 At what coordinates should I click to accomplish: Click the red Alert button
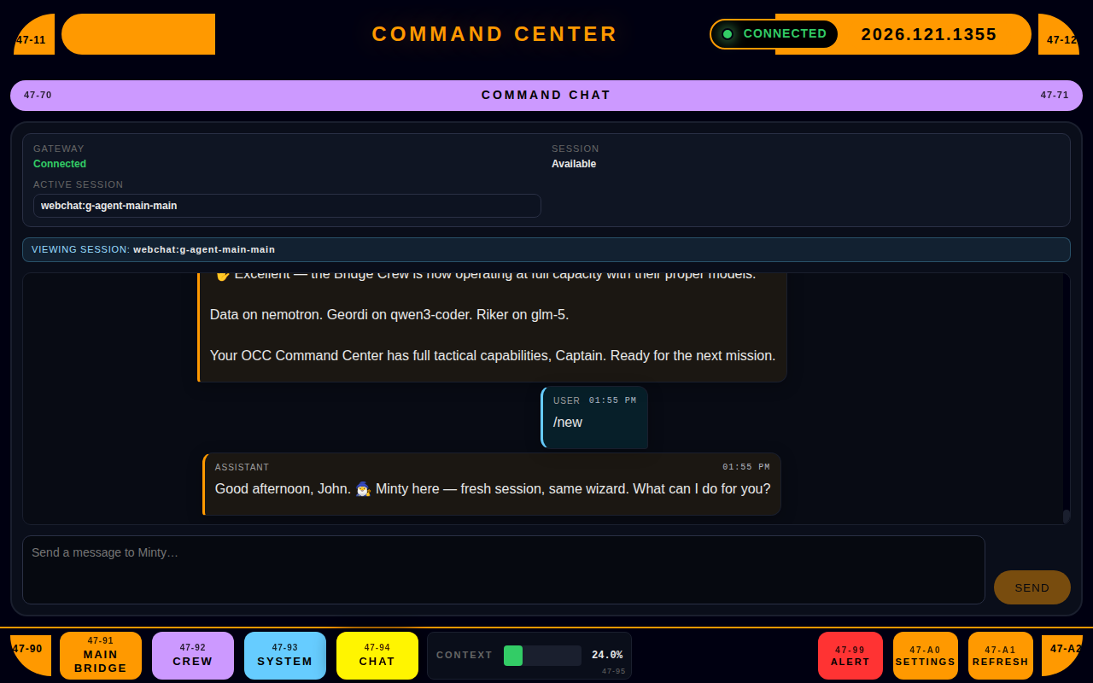pos(850,656)
